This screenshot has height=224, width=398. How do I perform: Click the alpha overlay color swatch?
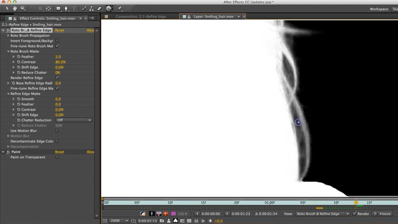173,214
